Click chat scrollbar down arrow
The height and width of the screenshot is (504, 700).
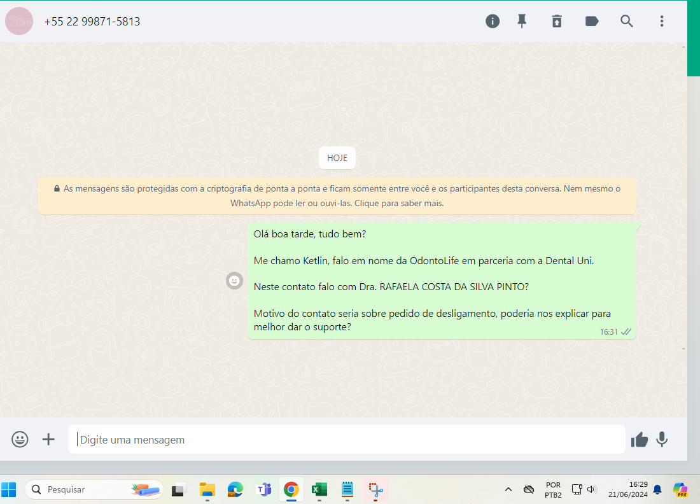pyautogui.click(x=683, y=349)
